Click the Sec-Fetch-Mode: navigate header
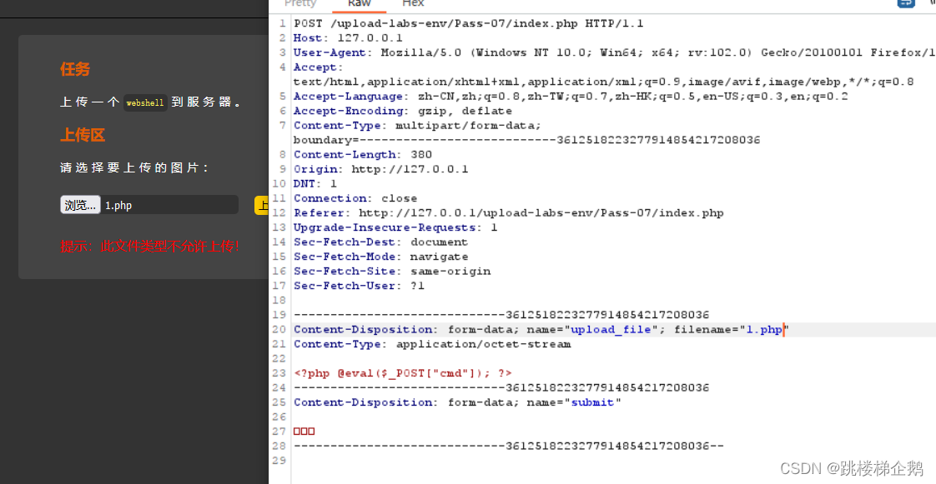 click(381, 257)
